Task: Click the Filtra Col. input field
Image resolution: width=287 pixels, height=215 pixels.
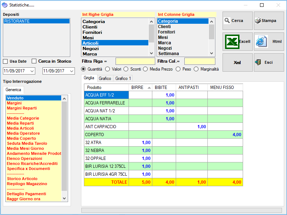Action: [200, 61]
